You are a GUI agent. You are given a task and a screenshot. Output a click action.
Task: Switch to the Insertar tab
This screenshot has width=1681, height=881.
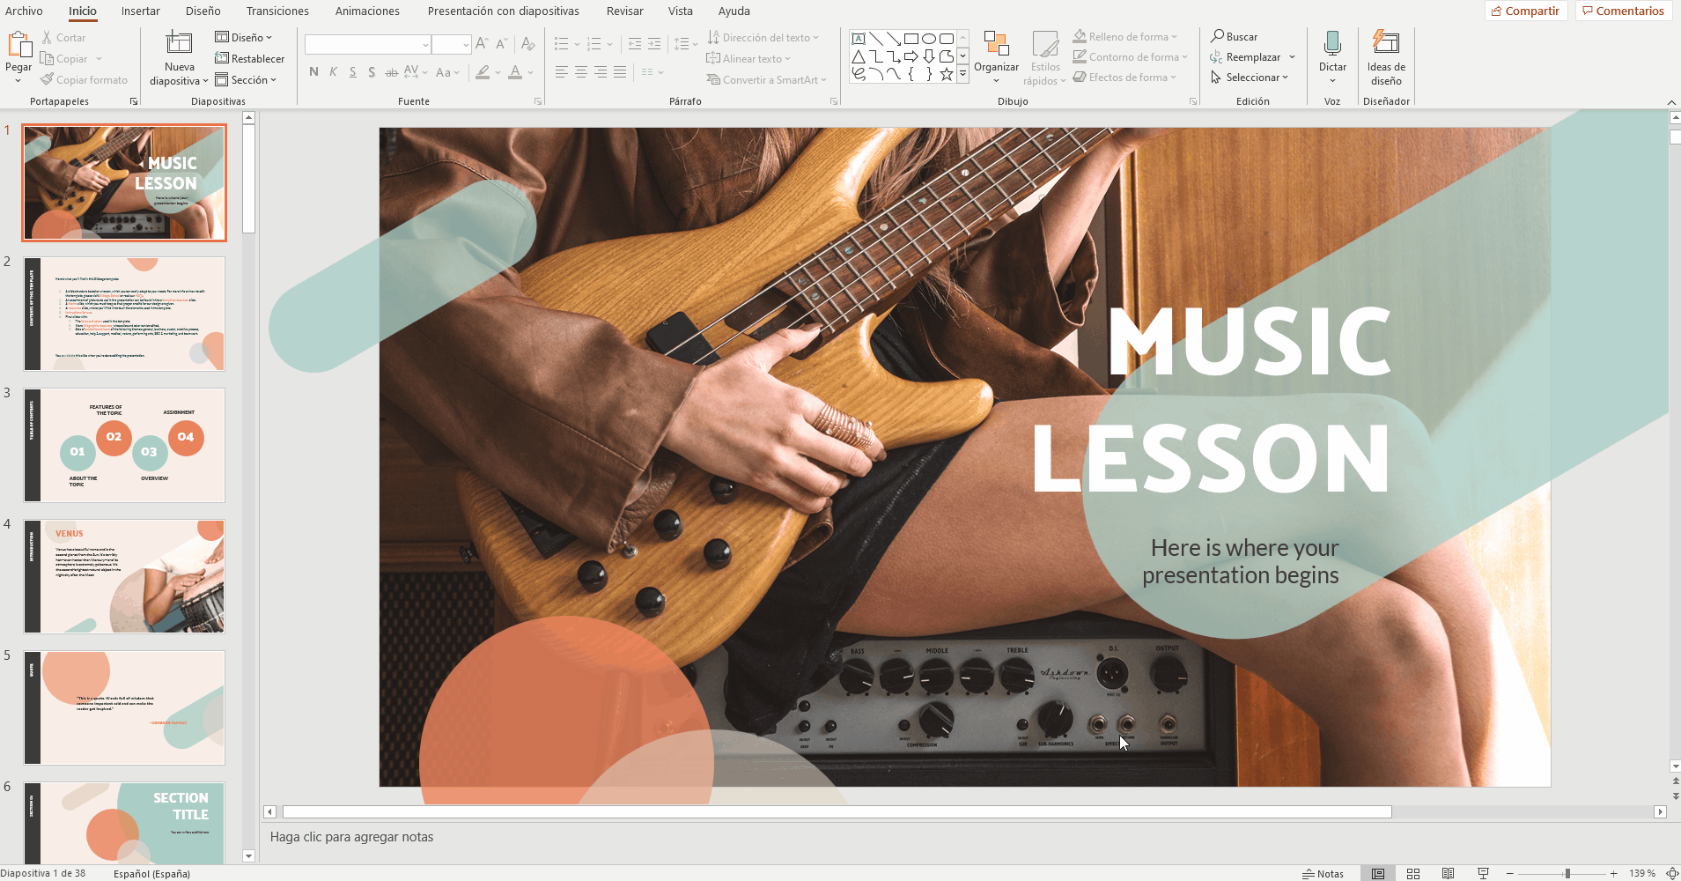(141, 11)
